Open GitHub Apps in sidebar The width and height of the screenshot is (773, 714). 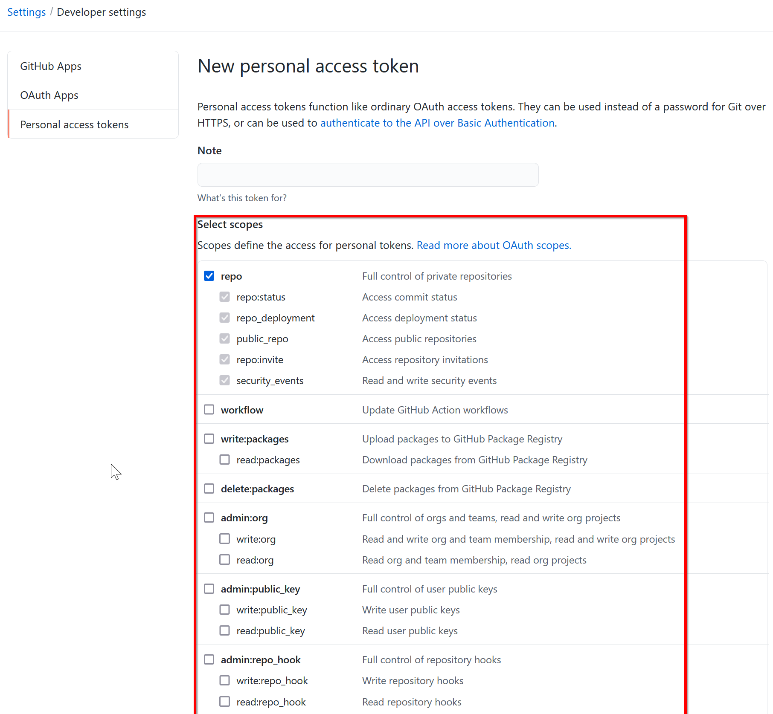tap(93, 66)
